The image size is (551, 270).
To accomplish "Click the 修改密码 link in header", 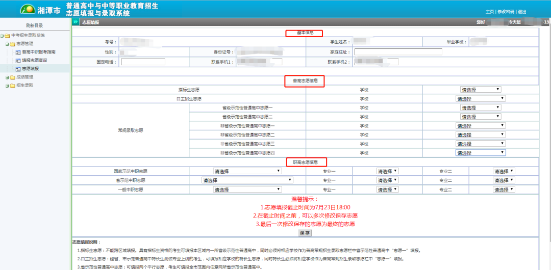I will pos(506,12).
